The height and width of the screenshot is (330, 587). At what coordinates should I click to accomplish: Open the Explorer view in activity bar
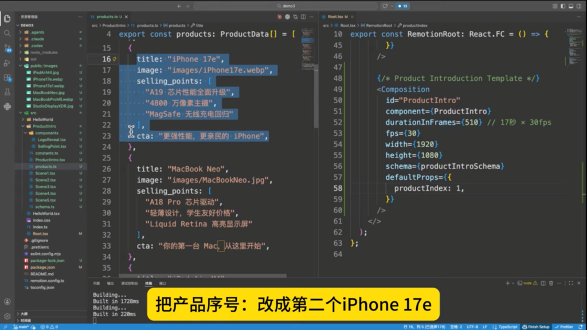click(7, 19)
